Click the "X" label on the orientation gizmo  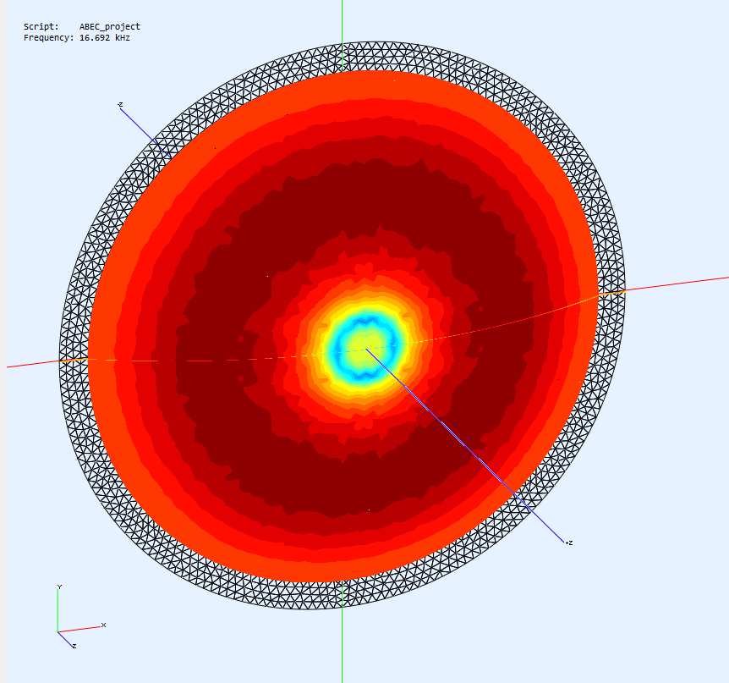pyautogui.click(x=104, y=625)
